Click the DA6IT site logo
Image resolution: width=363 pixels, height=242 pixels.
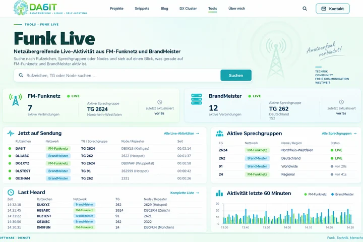coord(50,8)
